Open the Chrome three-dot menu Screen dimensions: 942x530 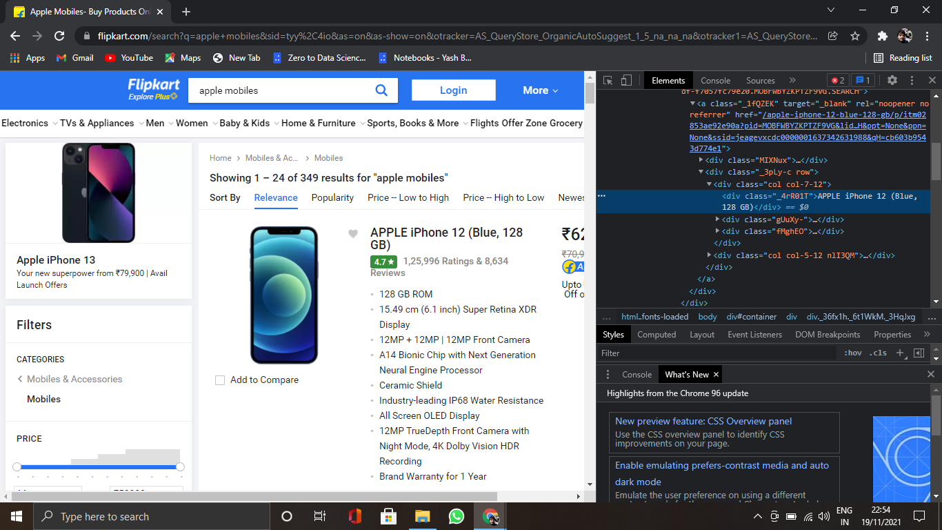click(926, 36)
